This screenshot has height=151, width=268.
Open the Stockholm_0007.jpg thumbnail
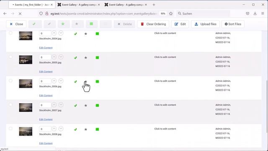click(26, 107)
